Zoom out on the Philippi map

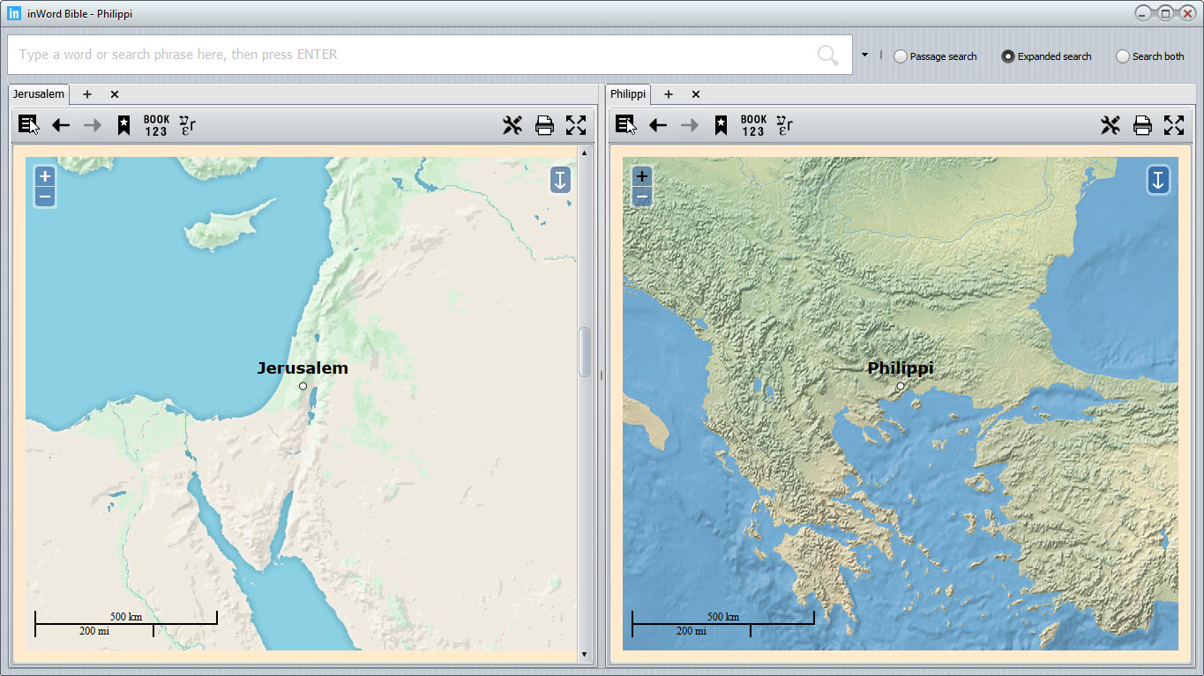tap(642, 197)
